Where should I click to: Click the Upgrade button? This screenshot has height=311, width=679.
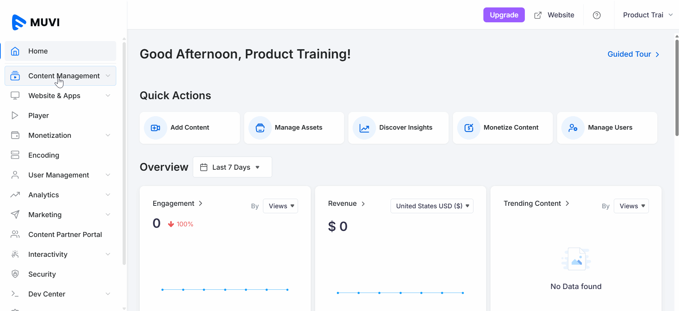click(x=504, y=15)
